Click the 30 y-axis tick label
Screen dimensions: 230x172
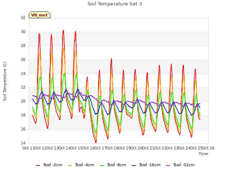(23, 32)
